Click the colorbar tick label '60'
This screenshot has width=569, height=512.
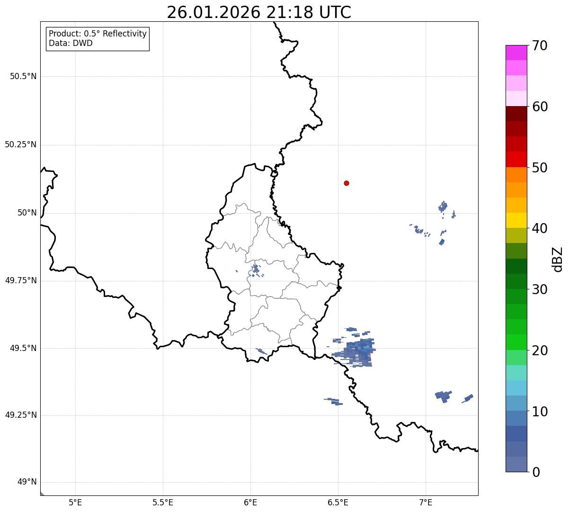(540, 107)
